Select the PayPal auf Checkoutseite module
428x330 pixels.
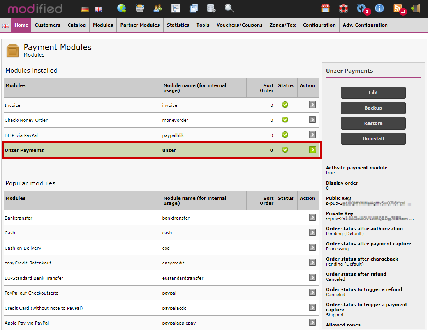[x=32, y=293]
